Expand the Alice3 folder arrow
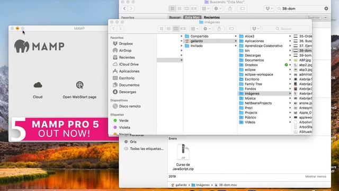Screen dimensions: 339x191 pyautogui.click(x=290, y=36)
